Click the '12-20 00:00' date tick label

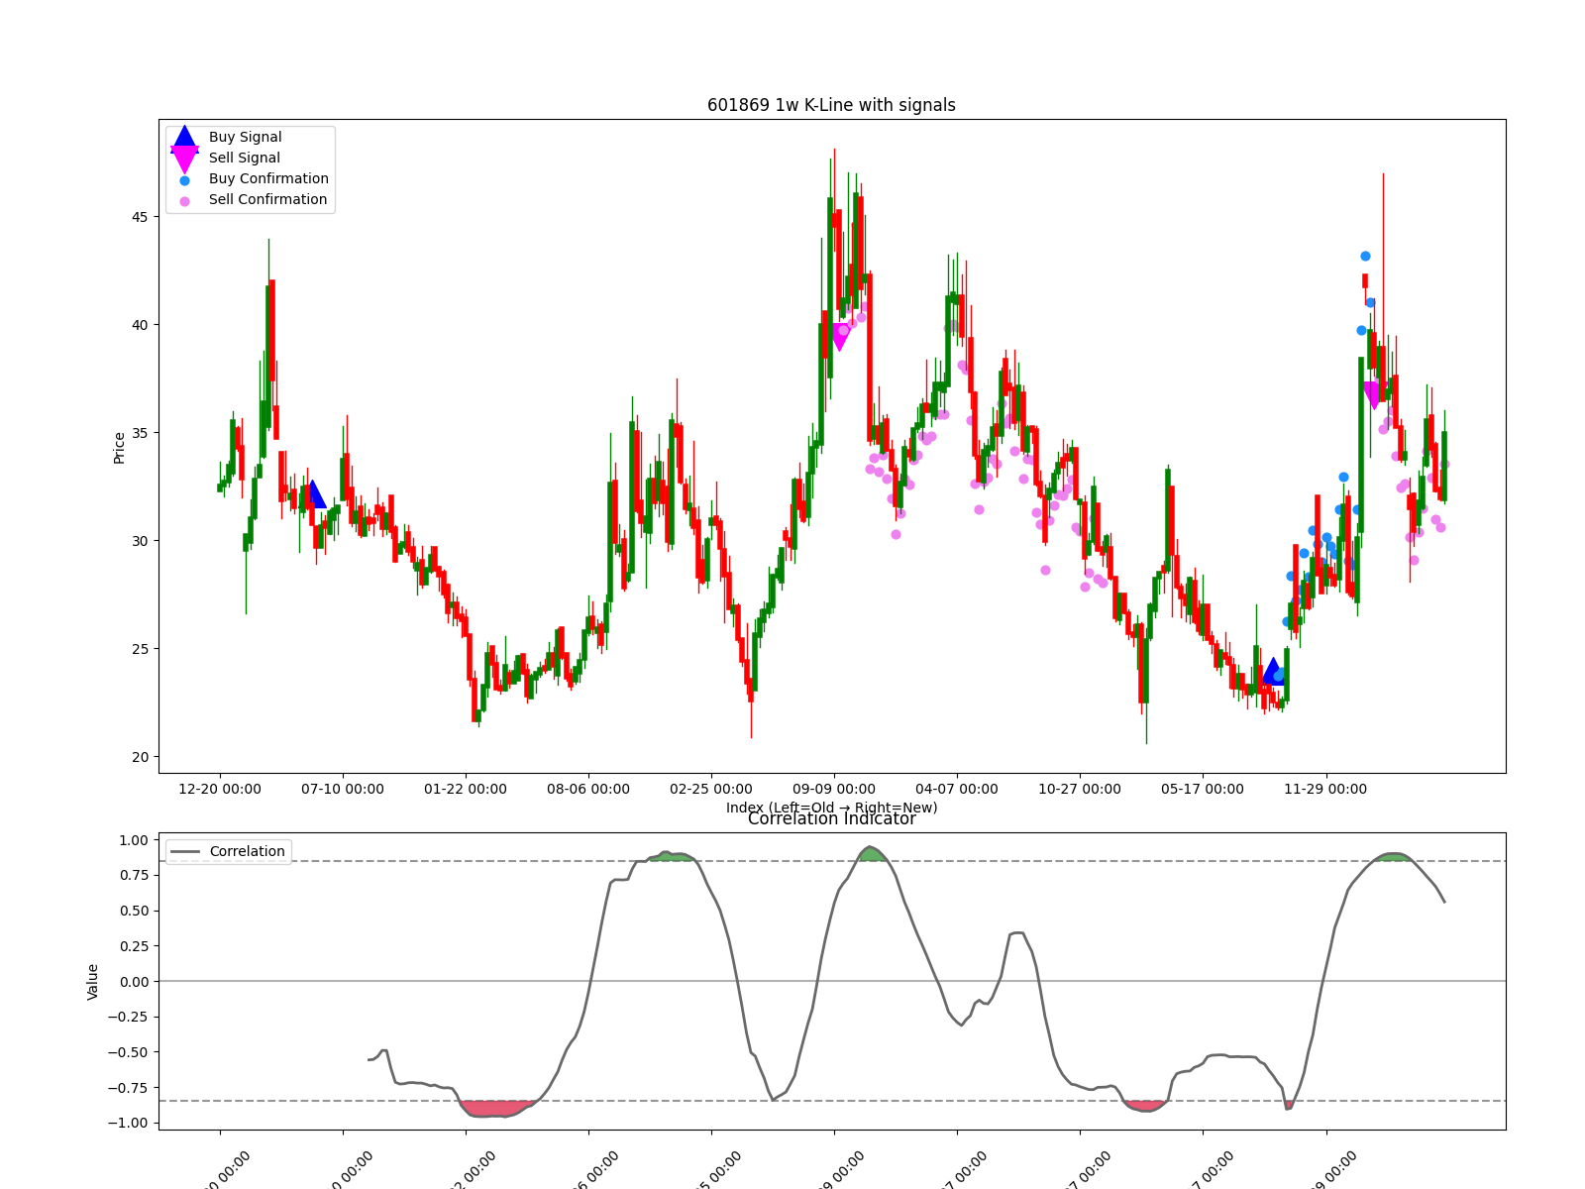(x=220, y=790)
